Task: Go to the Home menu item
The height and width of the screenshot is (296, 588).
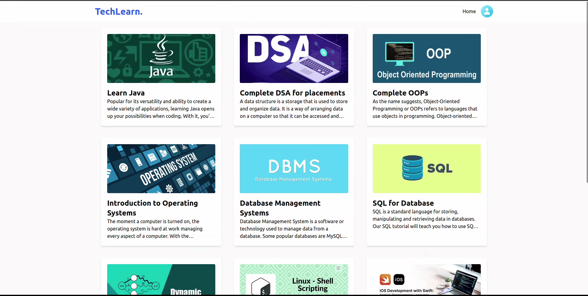Action: [469, 11]
